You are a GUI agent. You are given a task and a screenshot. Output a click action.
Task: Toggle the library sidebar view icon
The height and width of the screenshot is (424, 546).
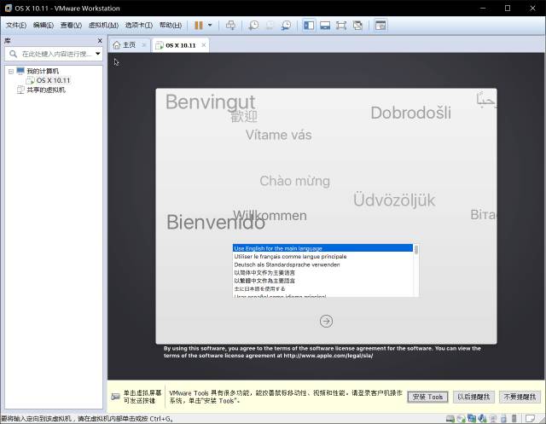309,25
